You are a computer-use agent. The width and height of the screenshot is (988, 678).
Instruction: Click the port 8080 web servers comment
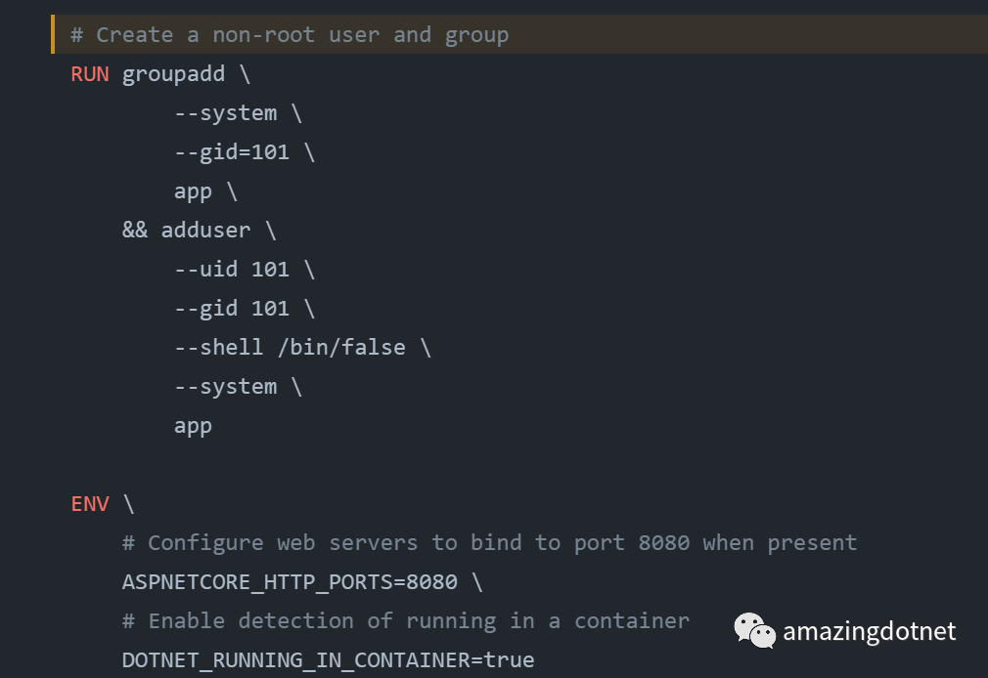click(489, 543)
